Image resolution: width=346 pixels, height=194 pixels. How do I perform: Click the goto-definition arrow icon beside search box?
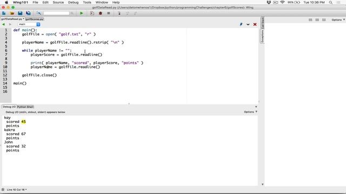(39, 13)
